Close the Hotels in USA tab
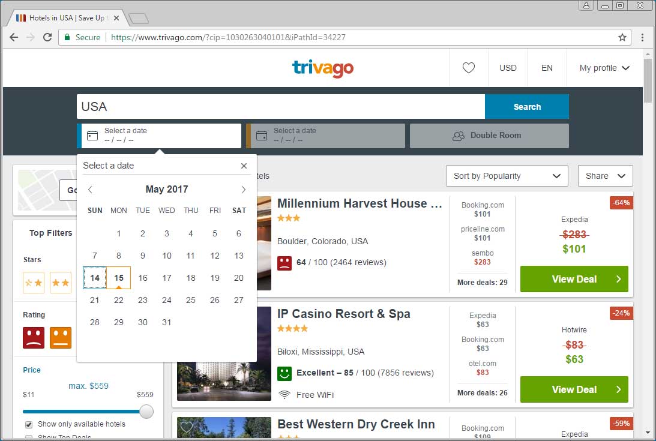Viewport: 656px width, 441px height. tap(116, 18)
